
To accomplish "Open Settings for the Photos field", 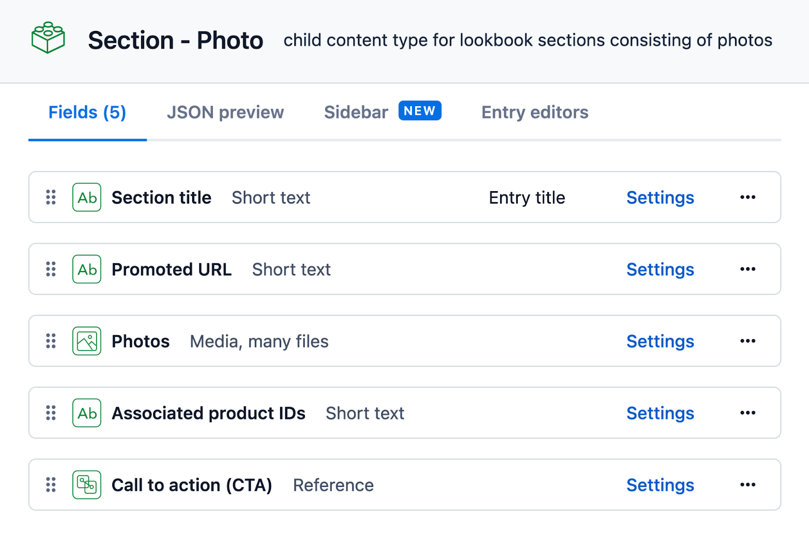I will [x=660, y=342].
